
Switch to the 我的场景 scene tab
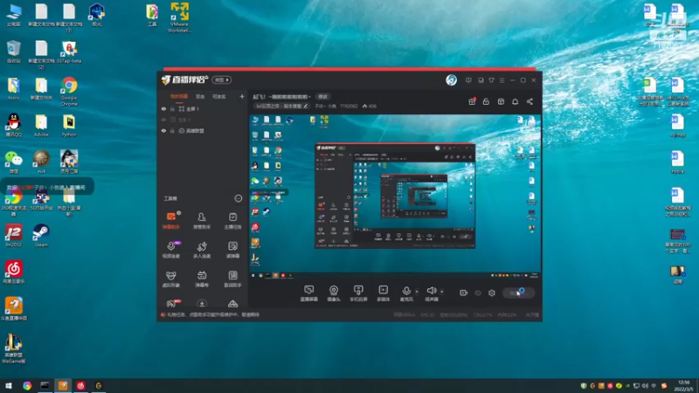coord(179,96)
